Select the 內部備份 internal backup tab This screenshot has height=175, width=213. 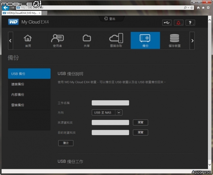(29, 95)
